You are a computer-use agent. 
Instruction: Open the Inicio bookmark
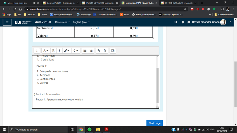125,14
